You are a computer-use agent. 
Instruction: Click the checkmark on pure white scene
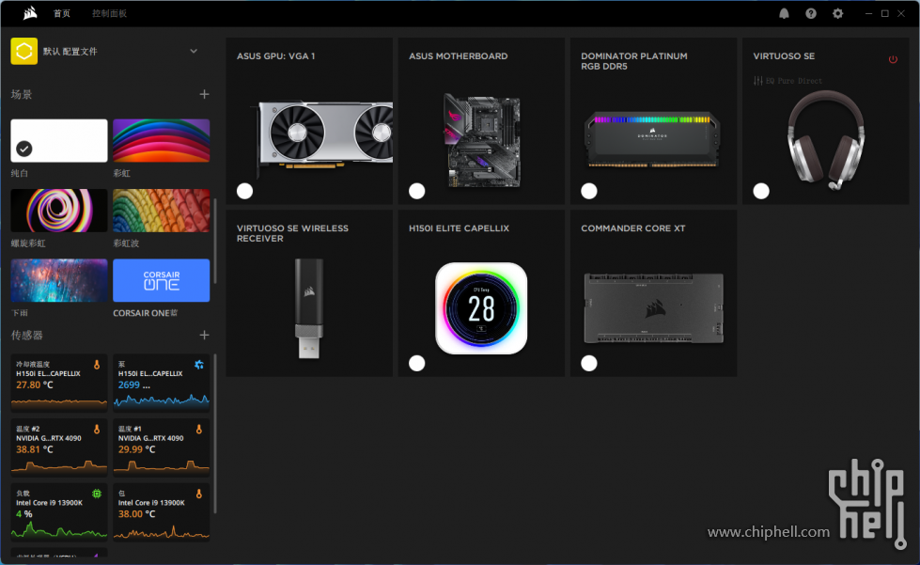24,149
